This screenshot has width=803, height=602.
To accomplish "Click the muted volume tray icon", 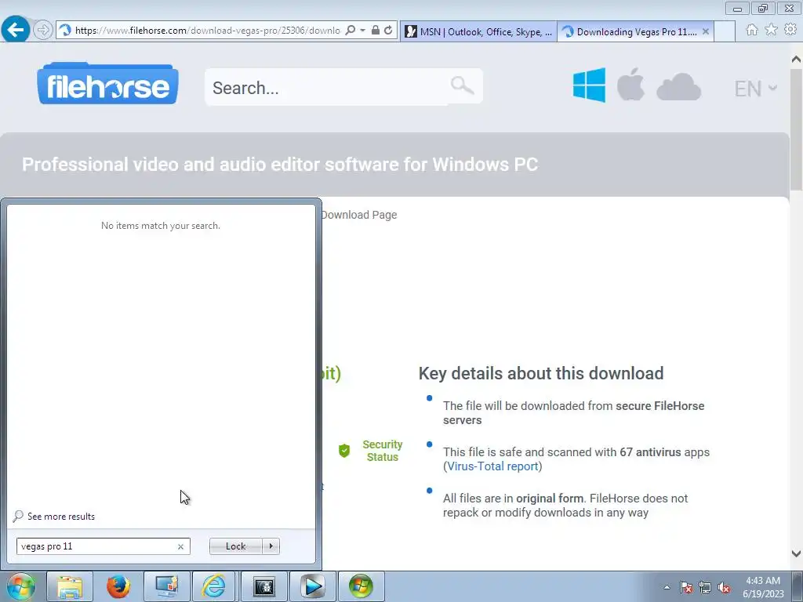I will [x=724, y=587].
